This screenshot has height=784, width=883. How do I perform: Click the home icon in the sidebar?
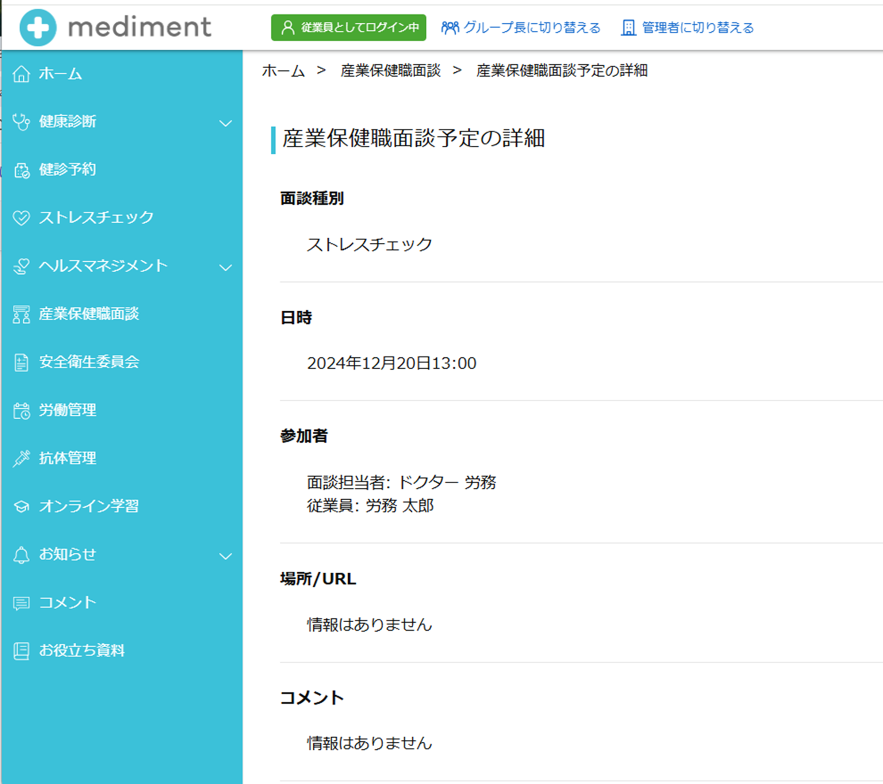pos(21,74)
